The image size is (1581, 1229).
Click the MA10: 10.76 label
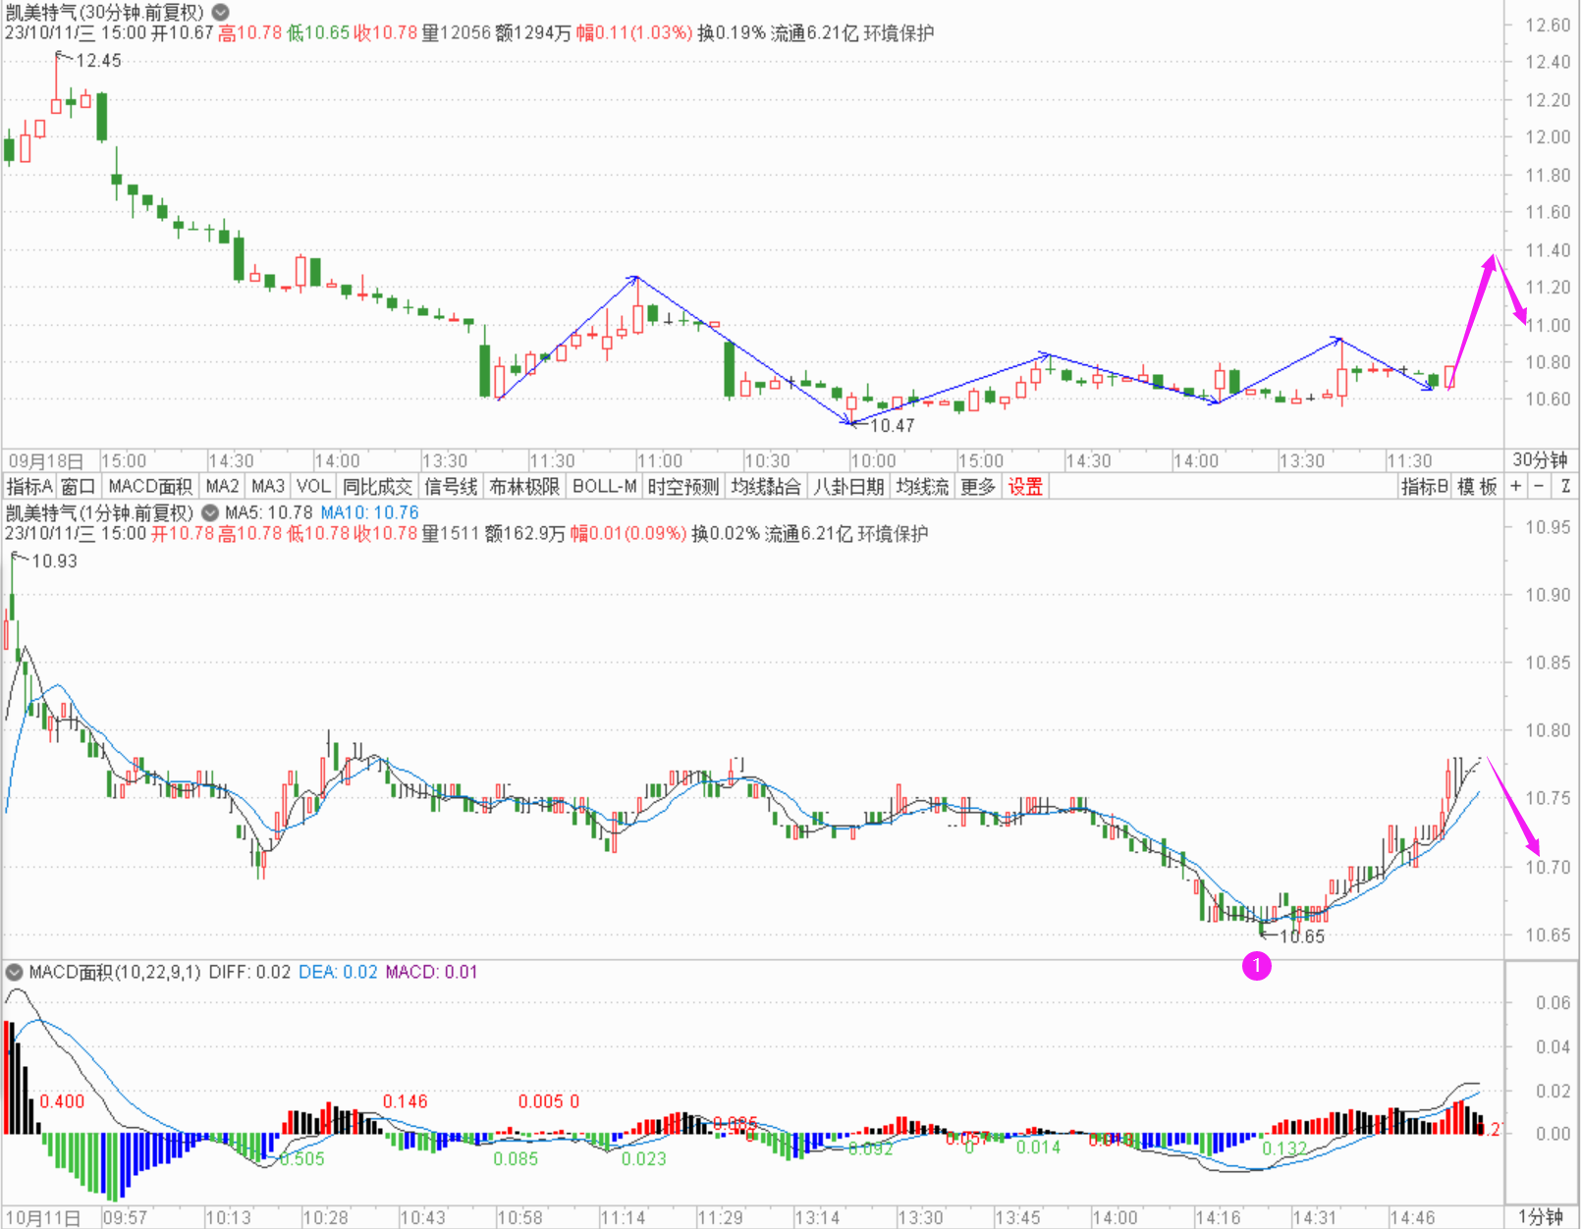tap(369, 512)
